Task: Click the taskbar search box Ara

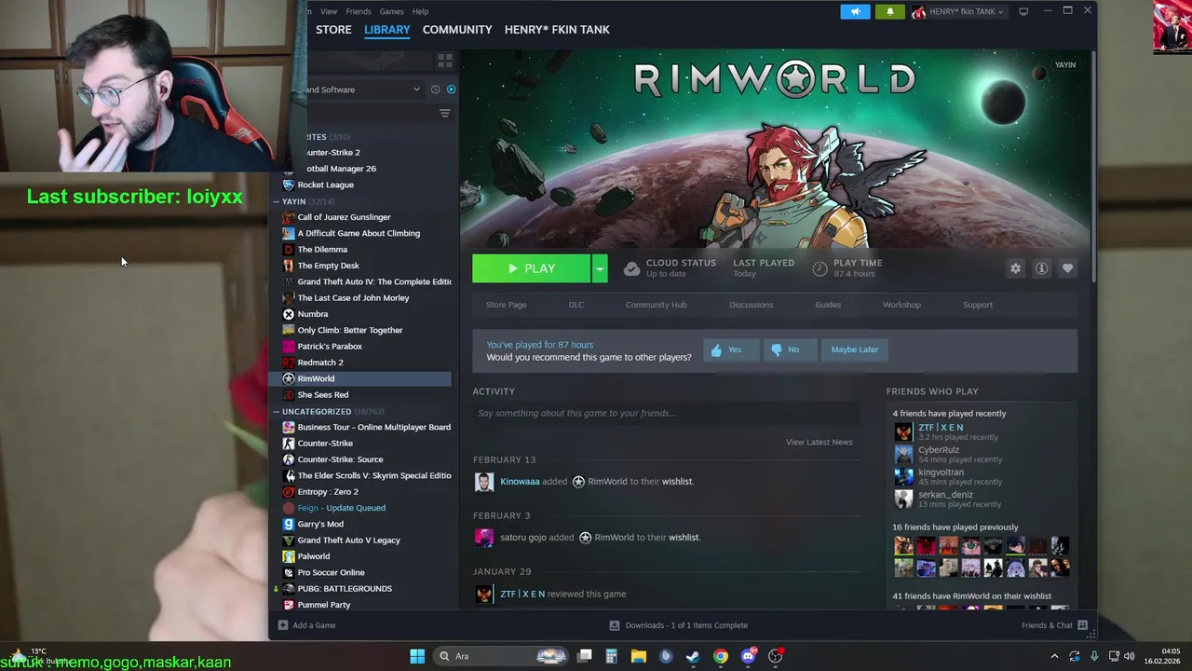Action: (501, 656)
